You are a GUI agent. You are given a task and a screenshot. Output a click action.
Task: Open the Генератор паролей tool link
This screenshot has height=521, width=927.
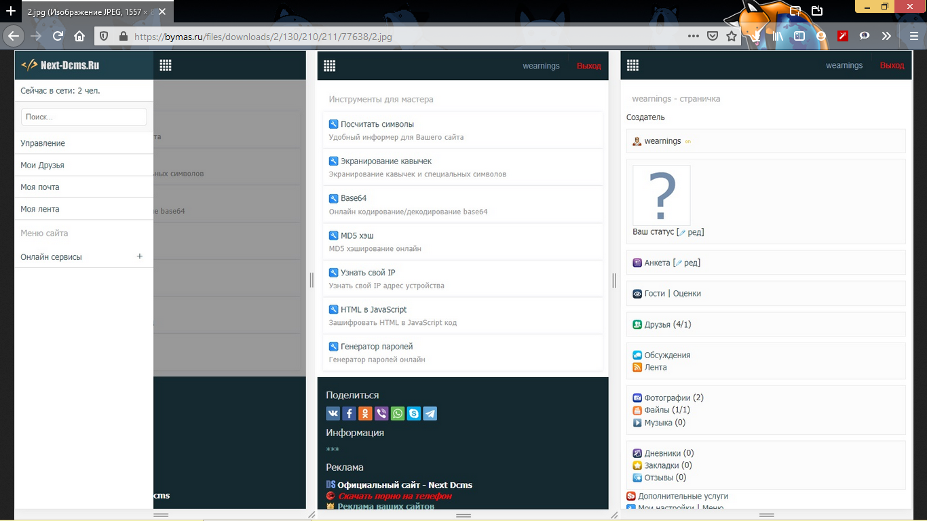tap(377, 347)
